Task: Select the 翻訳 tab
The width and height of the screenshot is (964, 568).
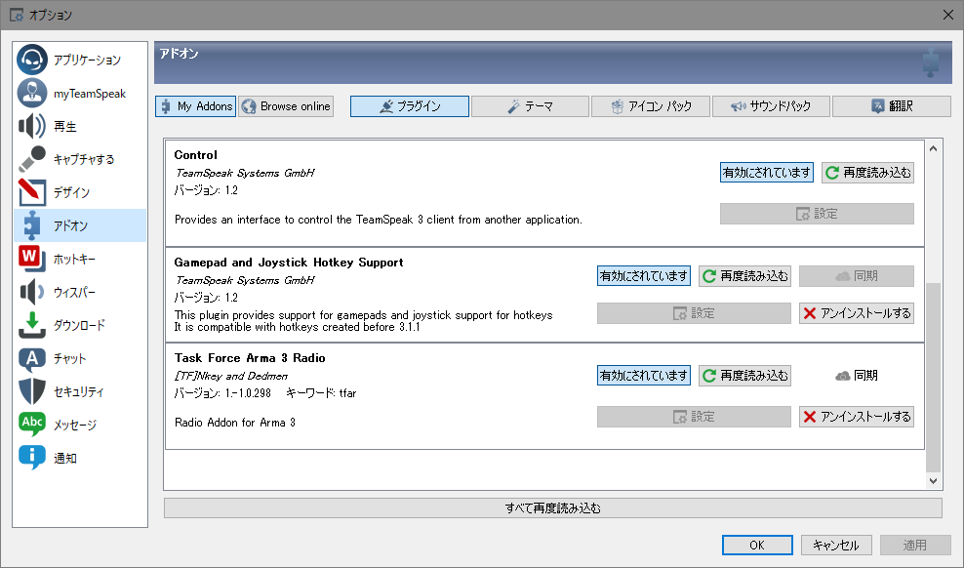Action: (x=892, y=106)
